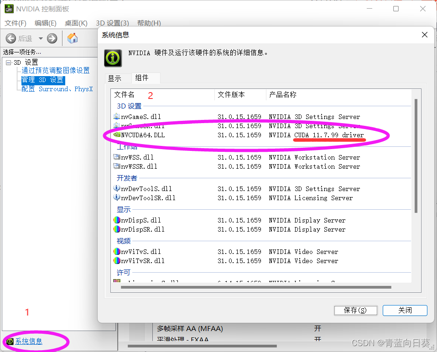Click the NVCUDA64.DLL file icon
The height and width of the screenshot is (352, 437).
(117, 135)
